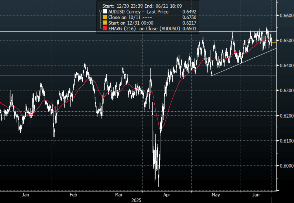The height and width of the screenshot is (203, 294).
Task: Collapse the legend tree toggle beside AUDUSD
Action: tap(100, 12)
